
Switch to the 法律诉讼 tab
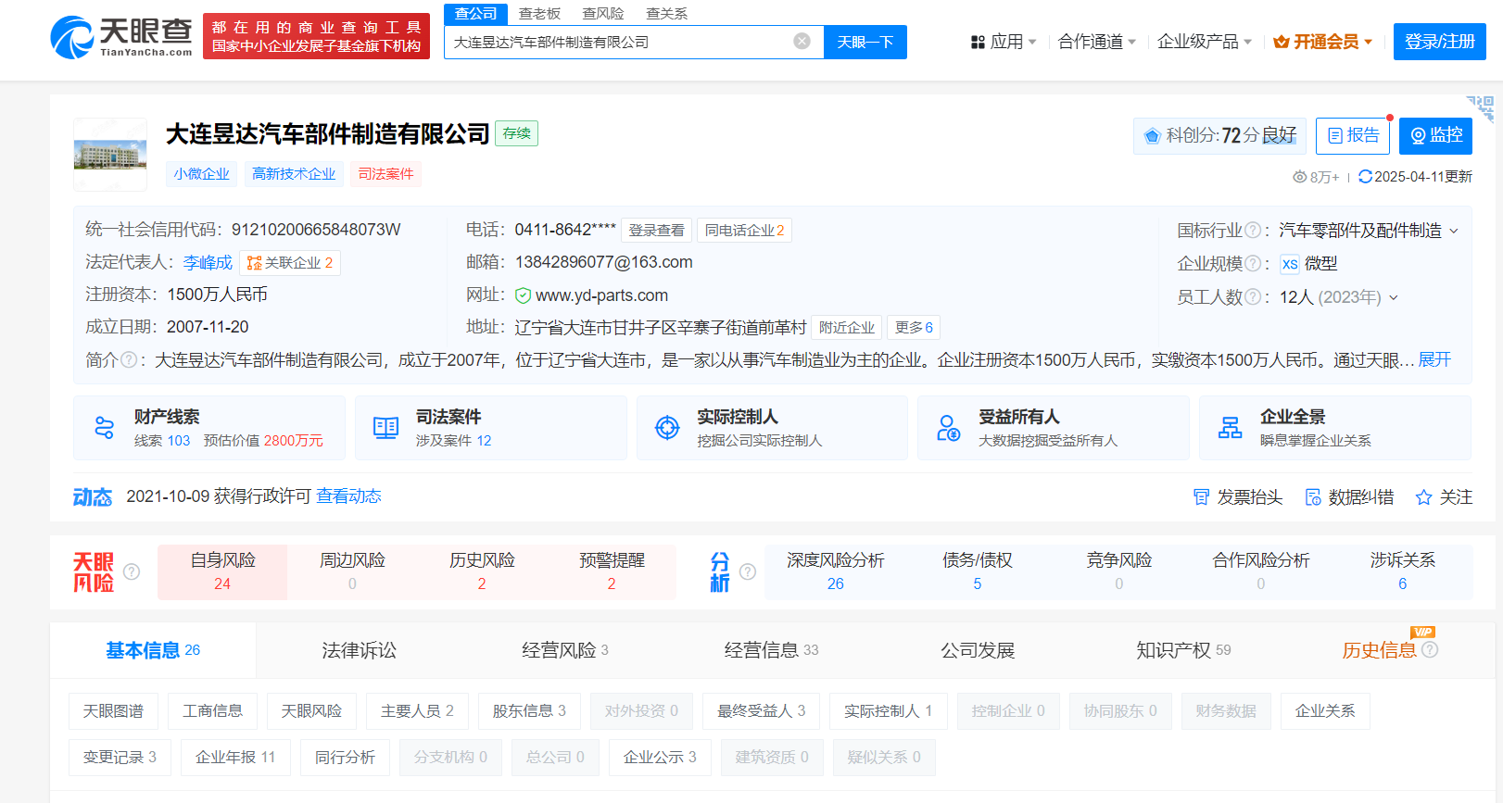point(360,650)
